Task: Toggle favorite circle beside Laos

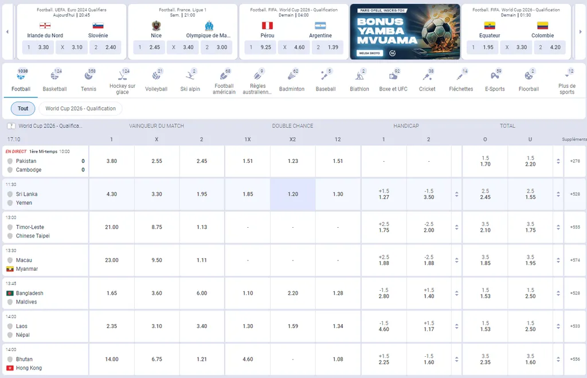Action: tap(10, 326)
